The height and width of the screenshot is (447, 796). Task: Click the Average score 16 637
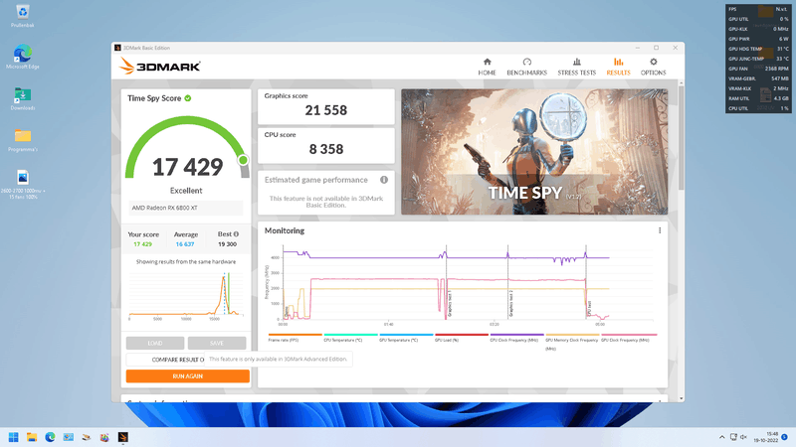(x=185, y=244)
